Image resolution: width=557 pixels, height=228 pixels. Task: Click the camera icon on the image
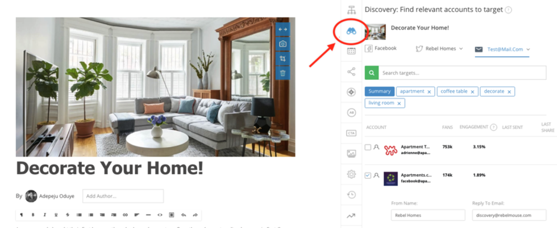[282, 44]
